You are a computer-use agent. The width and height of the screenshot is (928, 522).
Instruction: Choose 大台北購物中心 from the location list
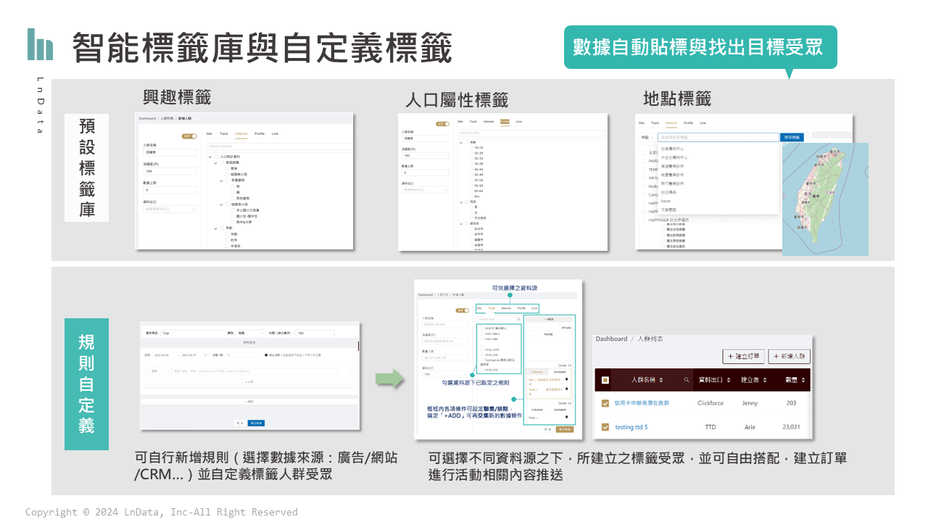(674, 157)
